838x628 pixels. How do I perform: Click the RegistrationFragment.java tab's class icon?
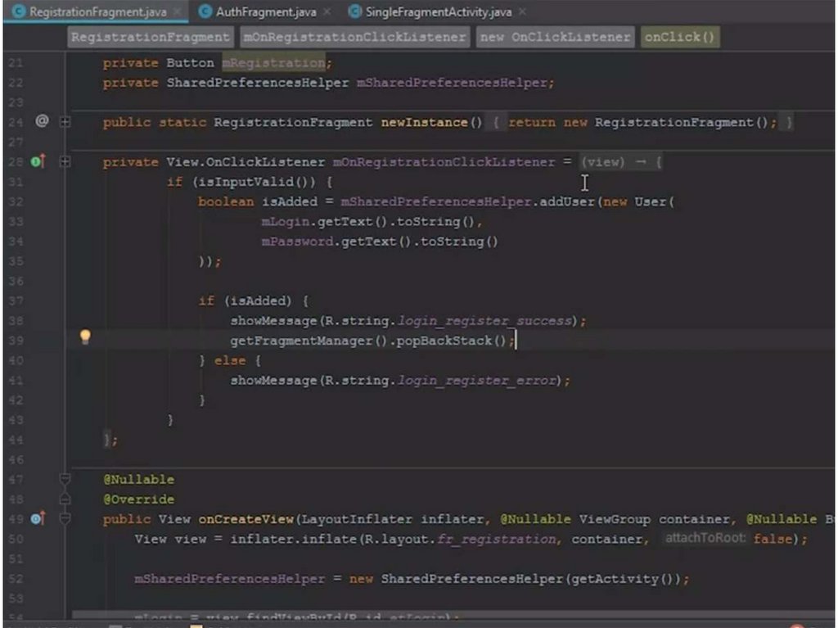coord(18,12)
